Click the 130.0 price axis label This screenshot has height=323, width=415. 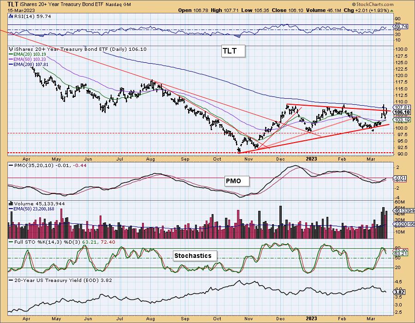[402, 49]
